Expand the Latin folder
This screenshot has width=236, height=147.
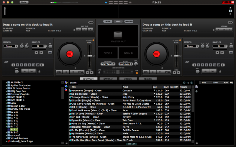click(x=6, y=103)
